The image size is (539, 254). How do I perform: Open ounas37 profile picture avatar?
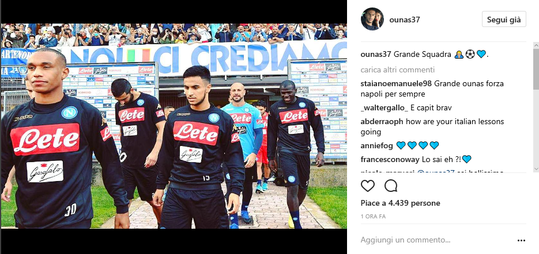point(372,19)
